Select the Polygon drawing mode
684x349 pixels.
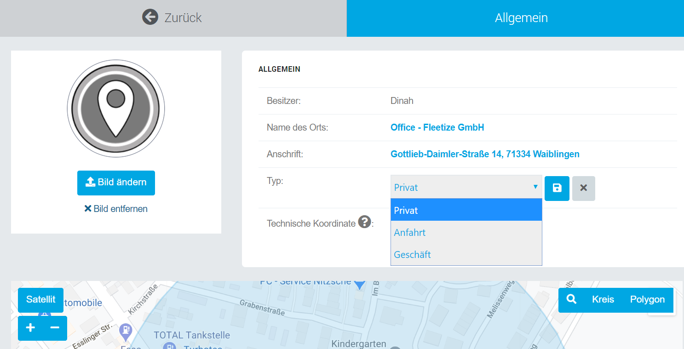[x=647, y=300]
